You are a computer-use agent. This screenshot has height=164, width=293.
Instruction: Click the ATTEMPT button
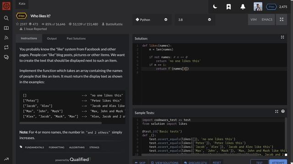tap(278, 163)
